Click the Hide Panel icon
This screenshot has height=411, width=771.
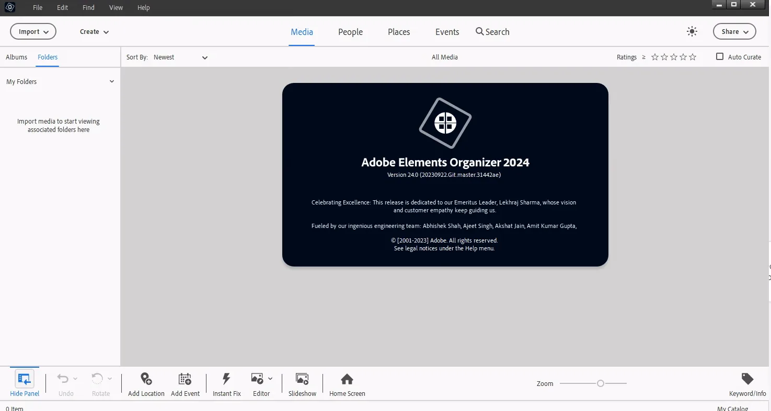click(x=25, y=379)
